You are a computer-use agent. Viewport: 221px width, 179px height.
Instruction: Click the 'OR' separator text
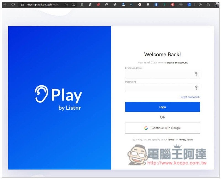click(162, 117)
